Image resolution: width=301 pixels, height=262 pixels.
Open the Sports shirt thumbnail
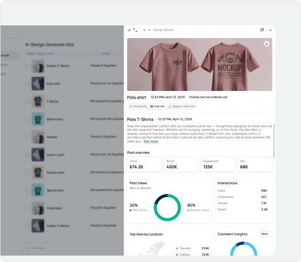(x=38, y=190)
